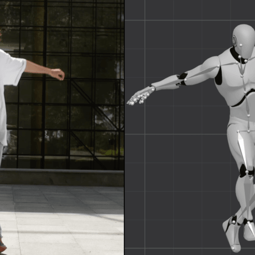255x255 pixels.
Task: Select the outermost fingertip joint sphere
Action: [132, 104]
